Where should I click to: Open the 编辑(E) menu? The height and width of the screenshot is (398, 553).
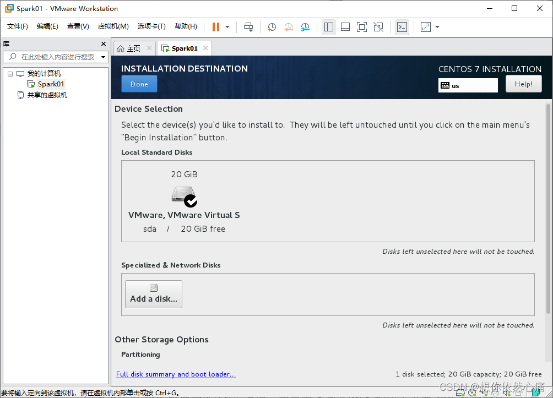pos(47,26)
